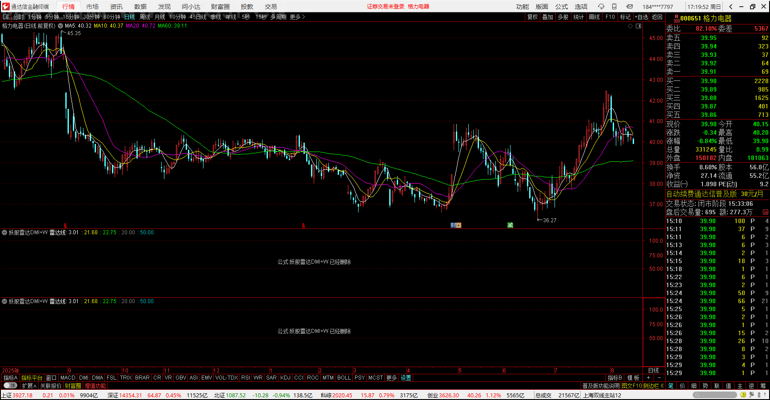Click the R300 badge beside stock code
This screenshot has width=770, height=400.
676,19
